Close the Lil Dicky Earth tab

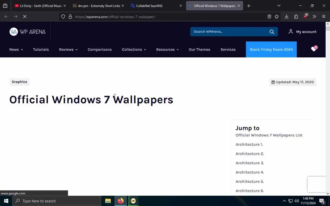point(65,6)
